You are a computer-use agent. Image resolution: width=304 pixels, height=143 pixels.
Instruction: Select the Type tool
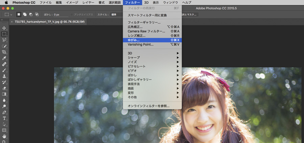4,118
